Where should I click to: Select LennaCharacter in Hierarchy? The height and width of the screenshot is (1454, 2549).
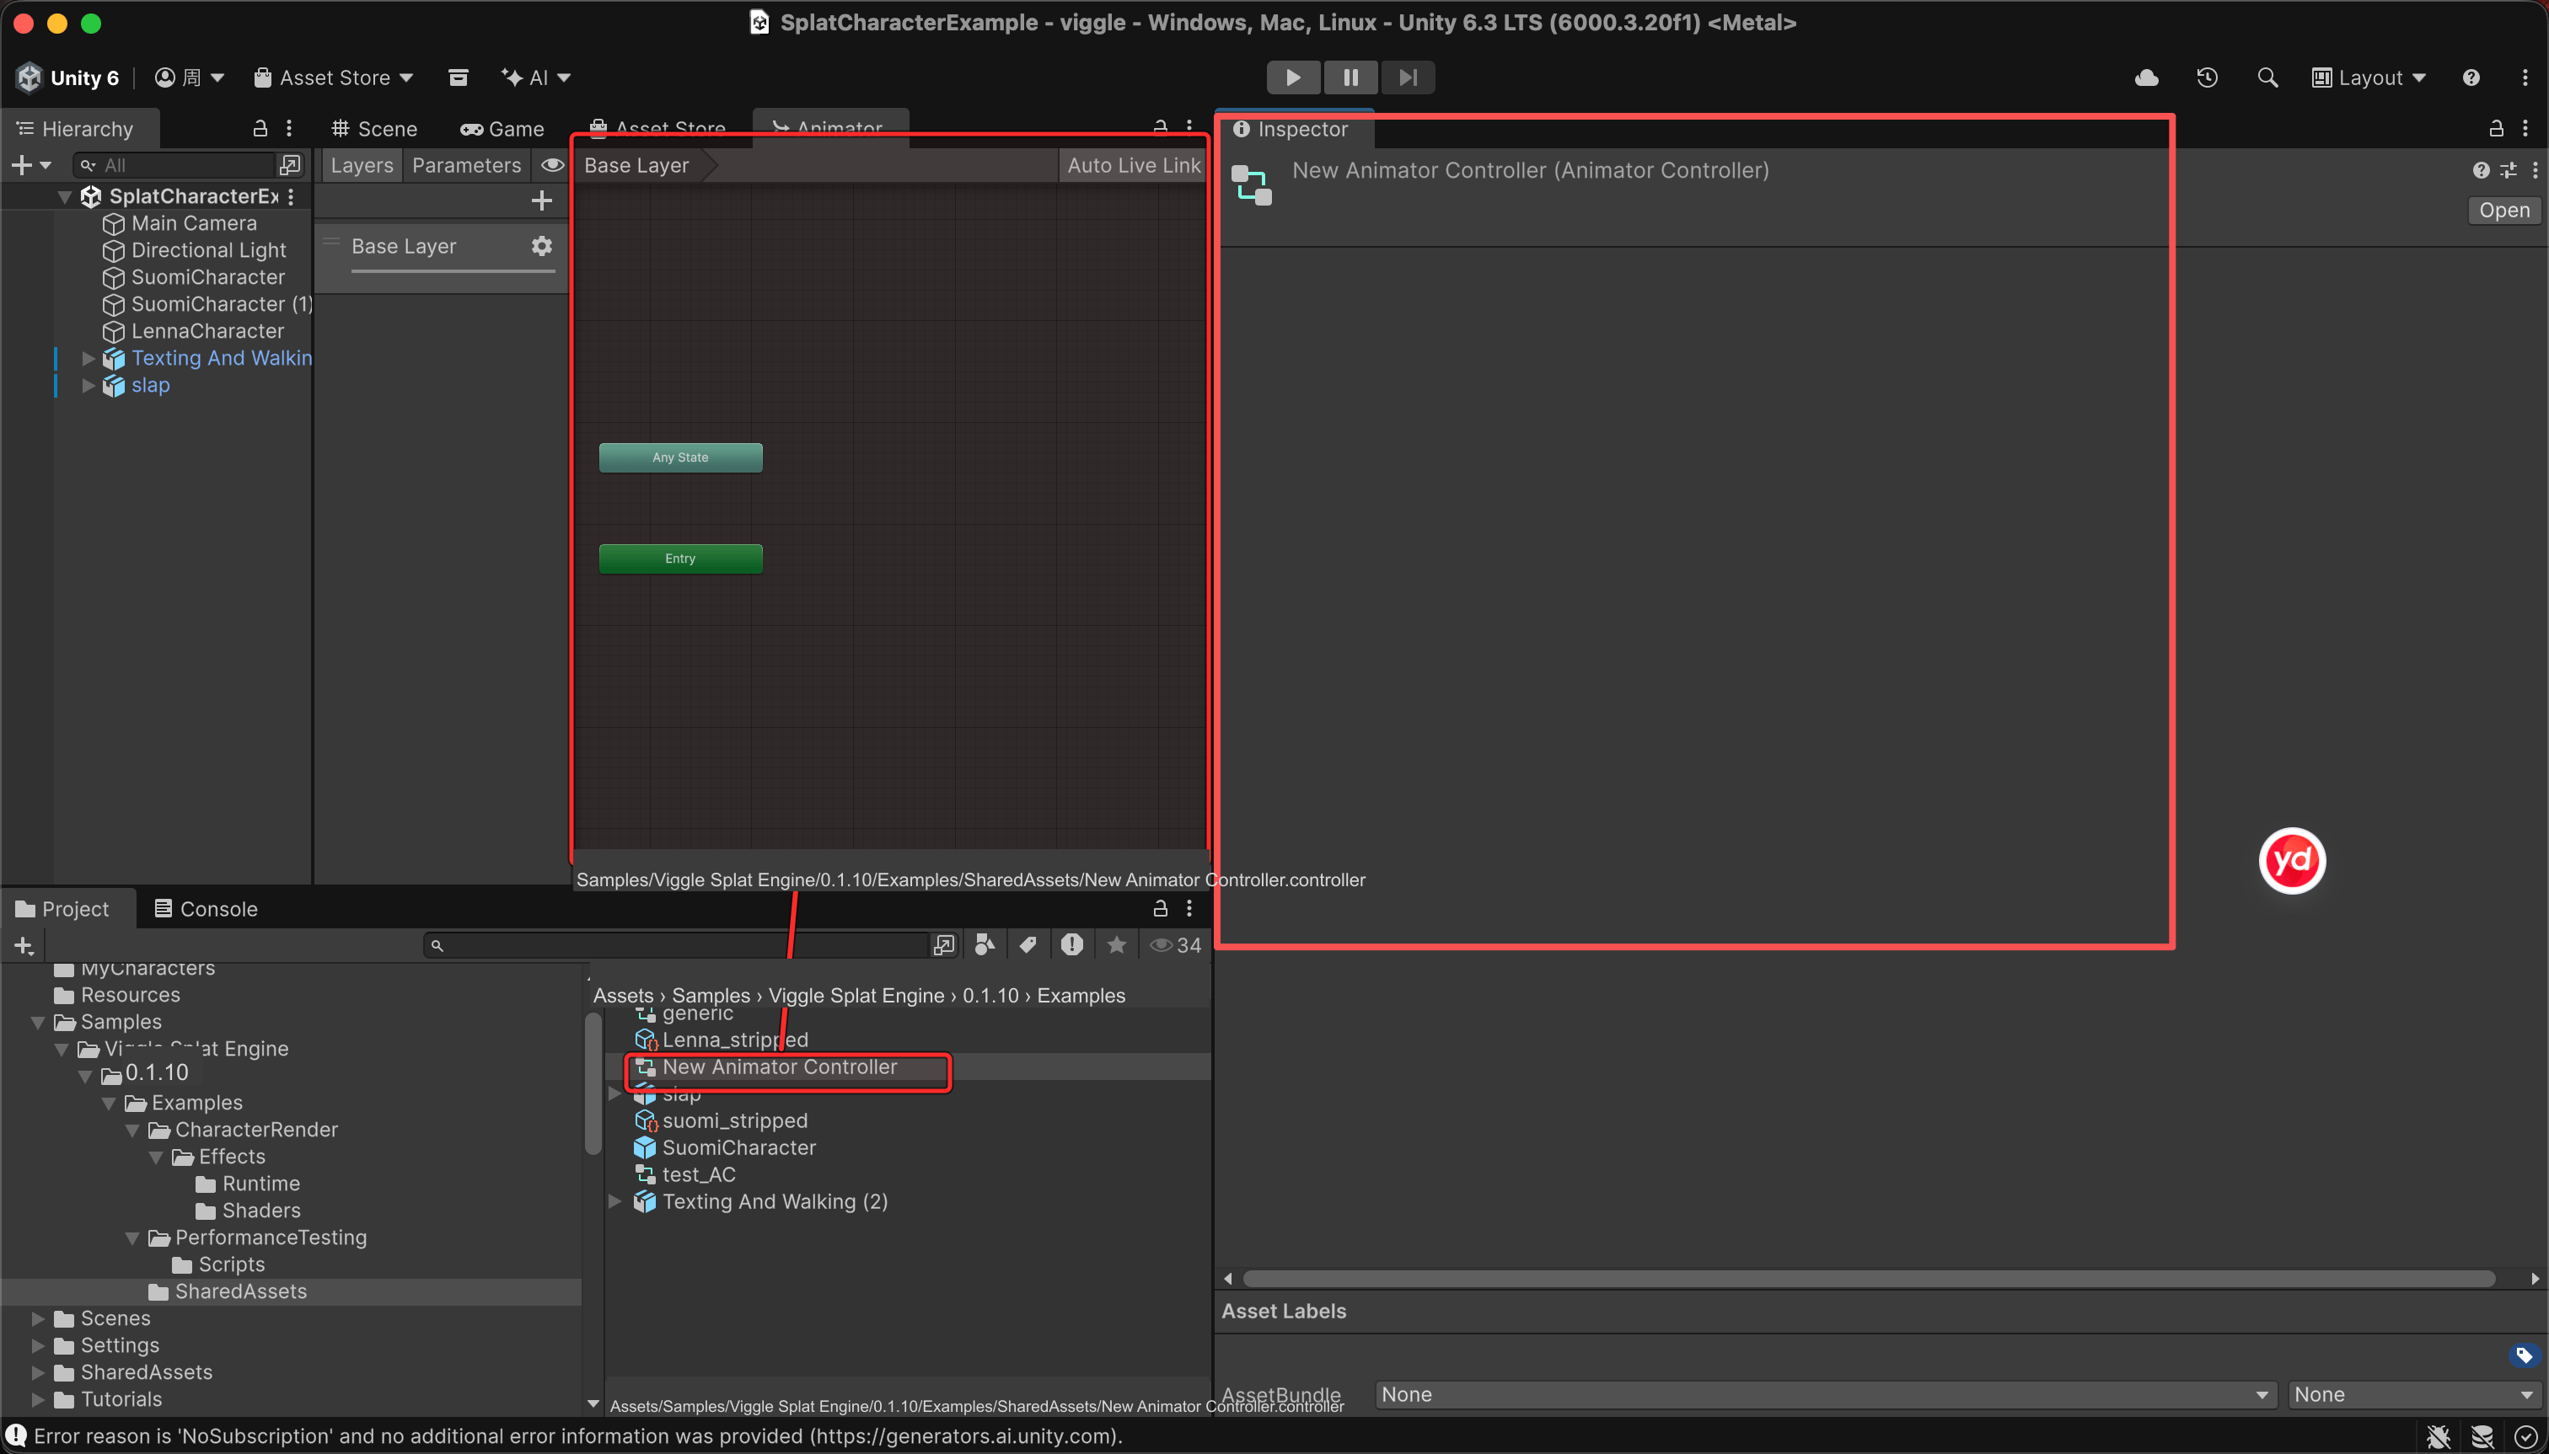coord(207,330)
